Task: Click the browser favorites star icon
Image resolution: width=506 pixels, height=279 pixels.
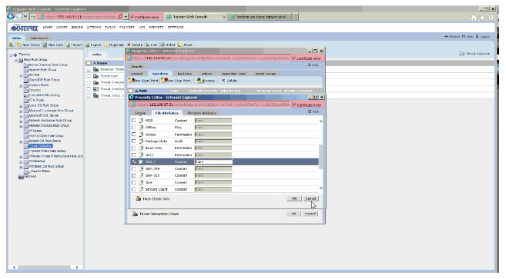Action: click(482, 18)
